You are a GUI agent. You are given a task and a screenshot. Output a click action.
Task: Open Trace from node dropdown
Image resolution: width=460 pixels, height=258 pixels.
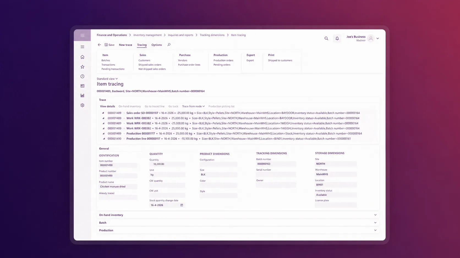pyautogui.click(x=193, y=106)
